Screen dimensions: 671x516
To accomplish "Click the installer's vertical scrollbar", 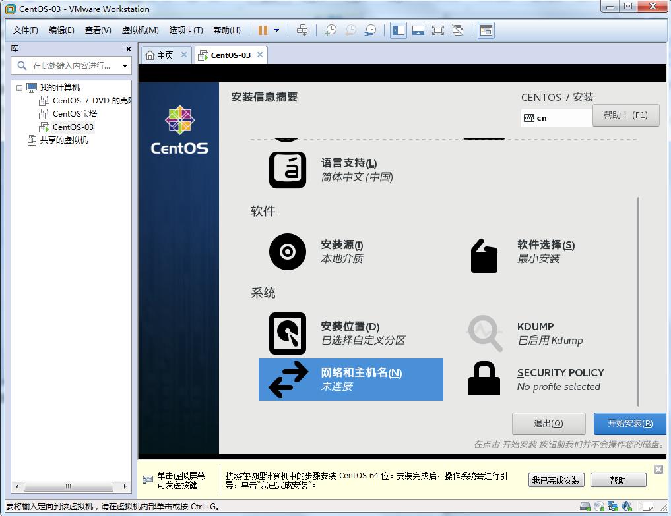I will coord(638,301).
